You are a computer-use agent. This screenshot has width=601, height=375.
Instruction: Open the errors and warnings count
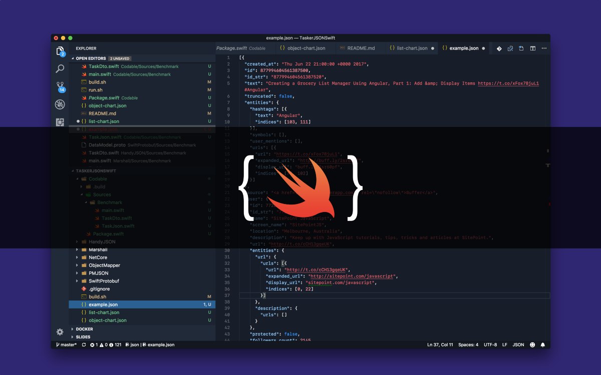[106, 344]
